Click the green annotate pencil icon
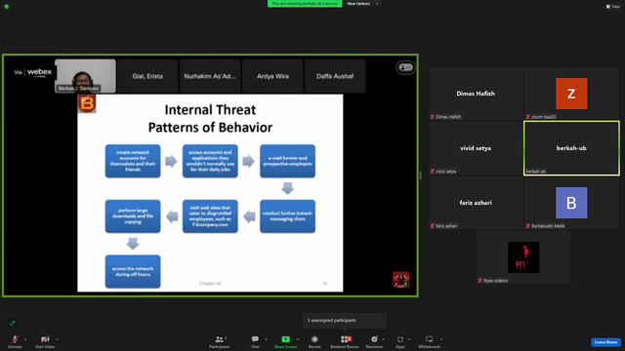The width and height of the screenshot is (625, 351). (13, 323)
